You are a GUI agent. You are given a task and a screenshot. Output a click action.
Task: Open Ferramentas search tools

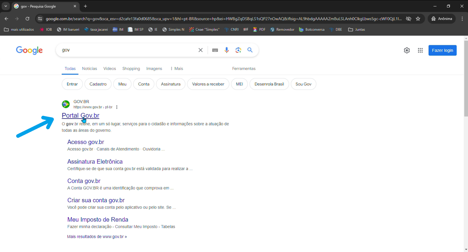(244, 68)
